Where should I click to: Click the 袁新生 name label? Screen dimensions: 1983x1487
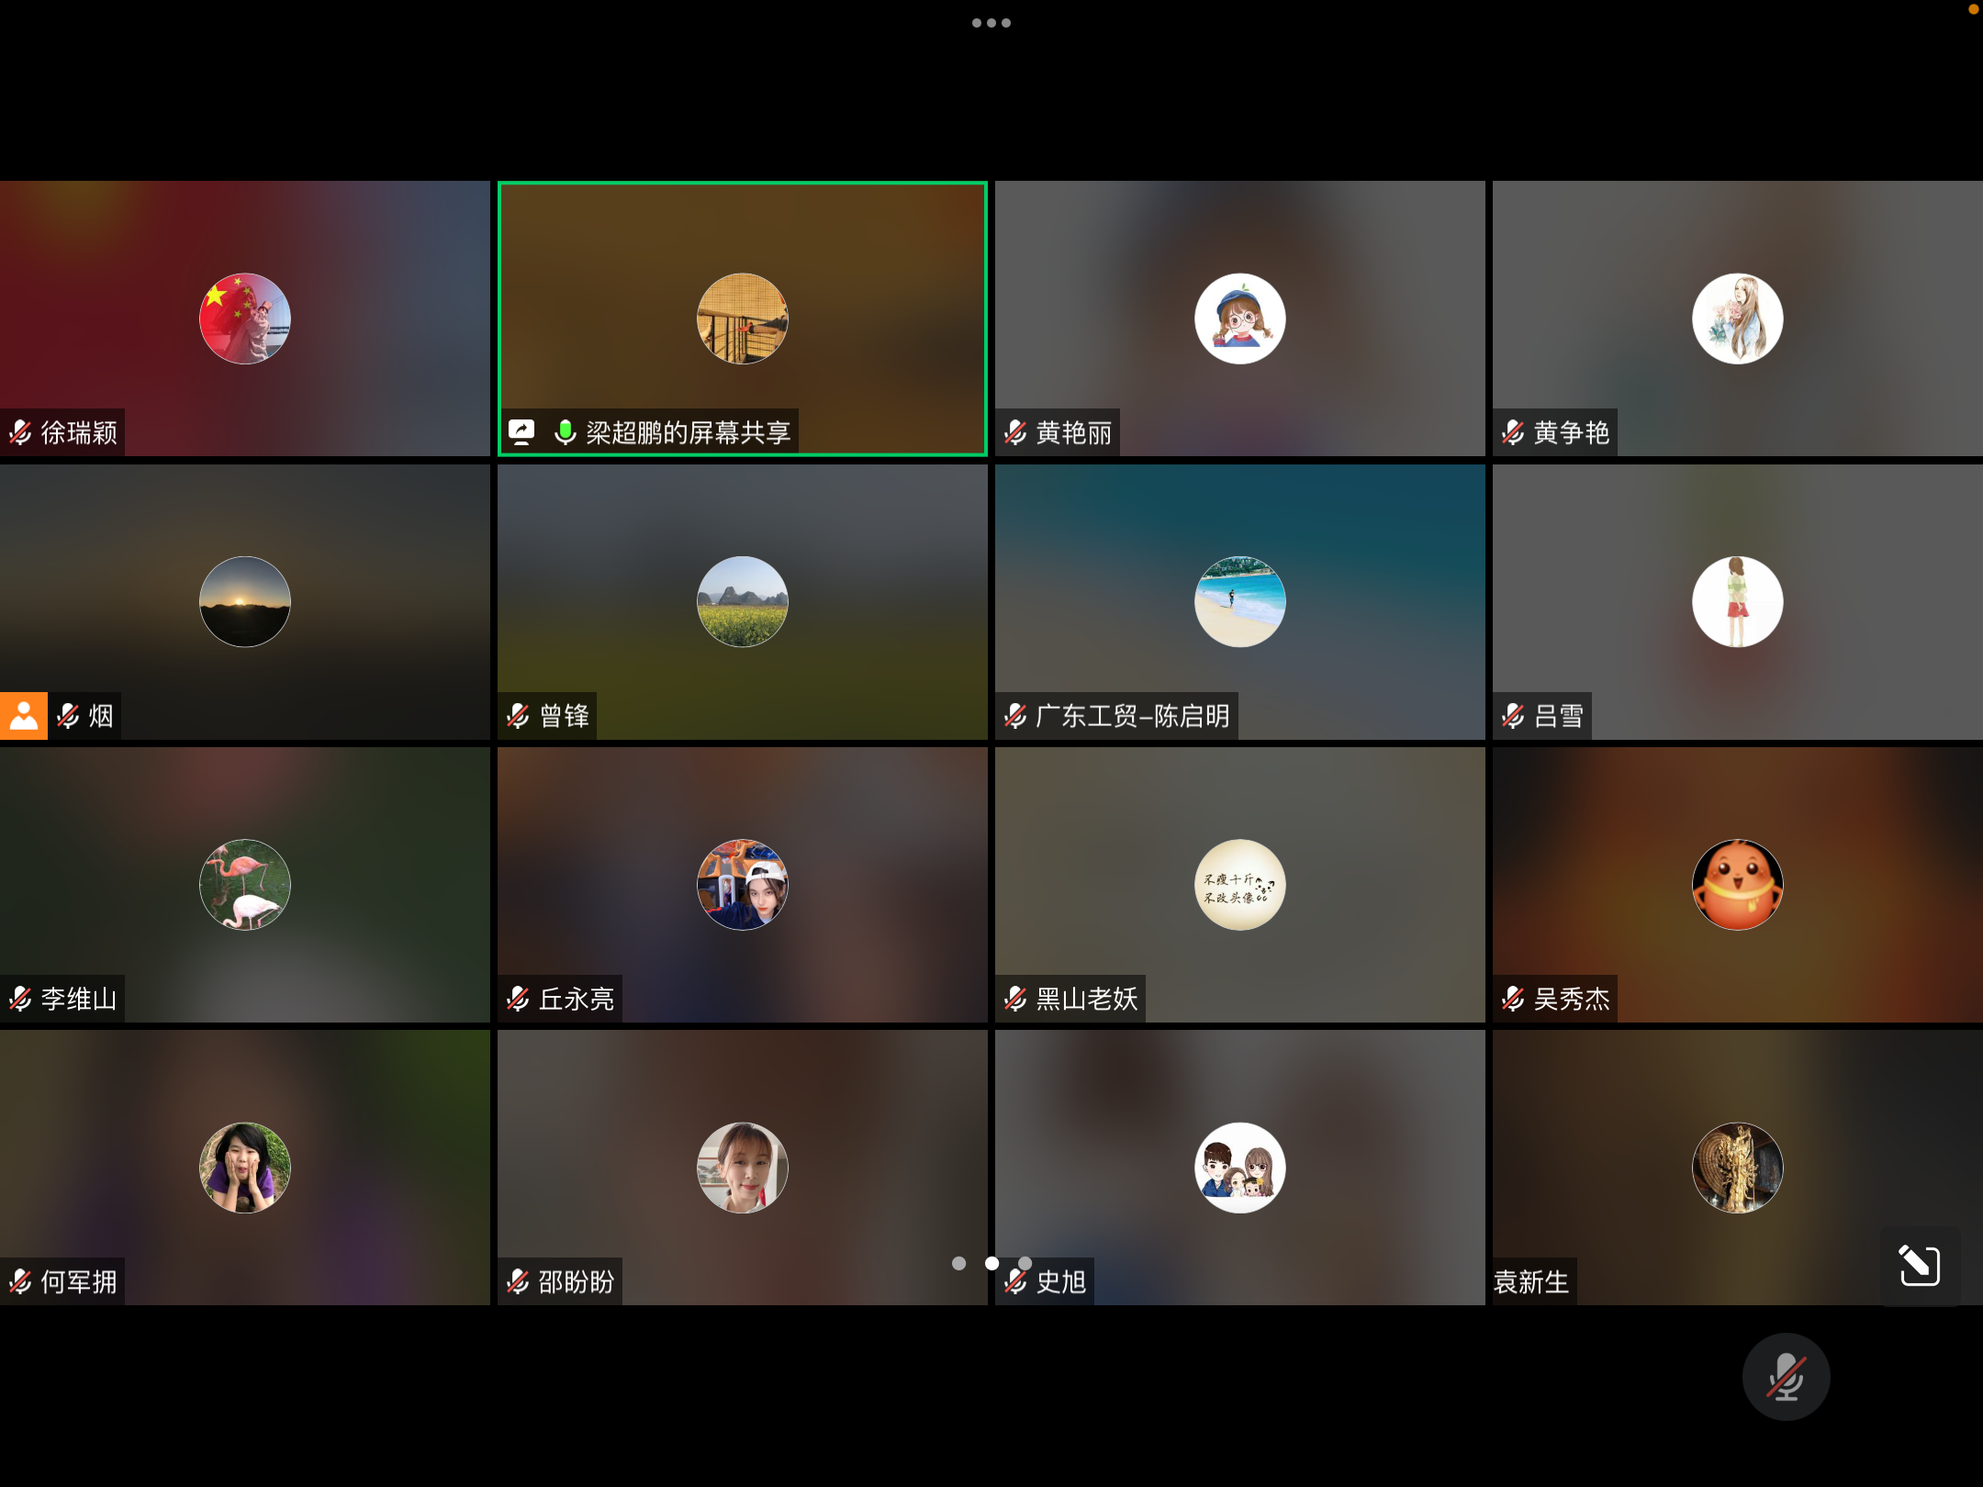1531,1281
